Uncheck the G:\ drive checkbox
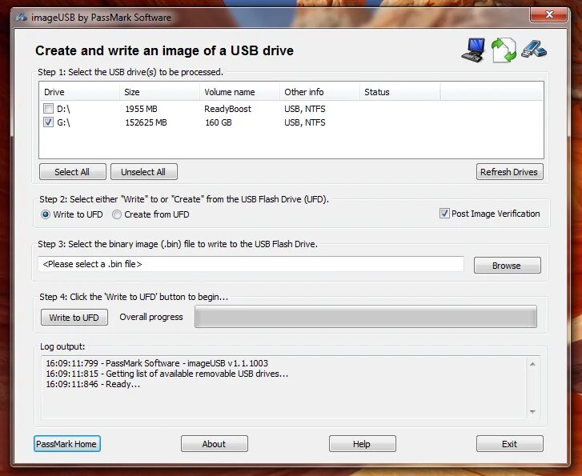The image size is (582, 476). 48,122
